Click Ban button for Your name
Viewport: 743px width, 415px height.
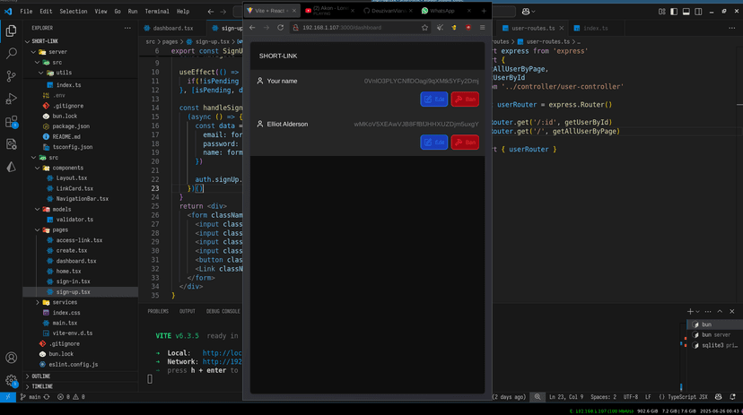465,99
